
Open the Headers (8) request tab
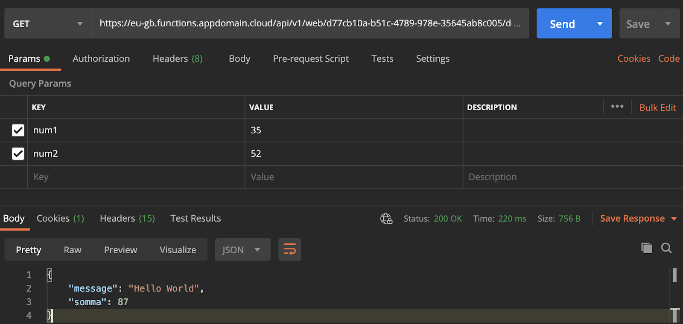pyautogui.click(x=178, y=59)
